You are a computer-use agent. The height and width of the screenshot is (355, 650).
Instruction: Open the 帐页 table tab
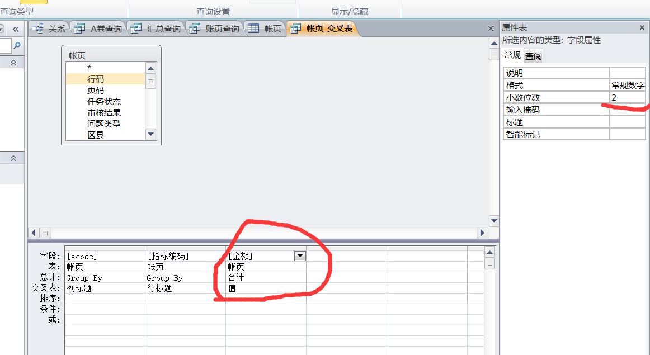[x=266, y=29]
